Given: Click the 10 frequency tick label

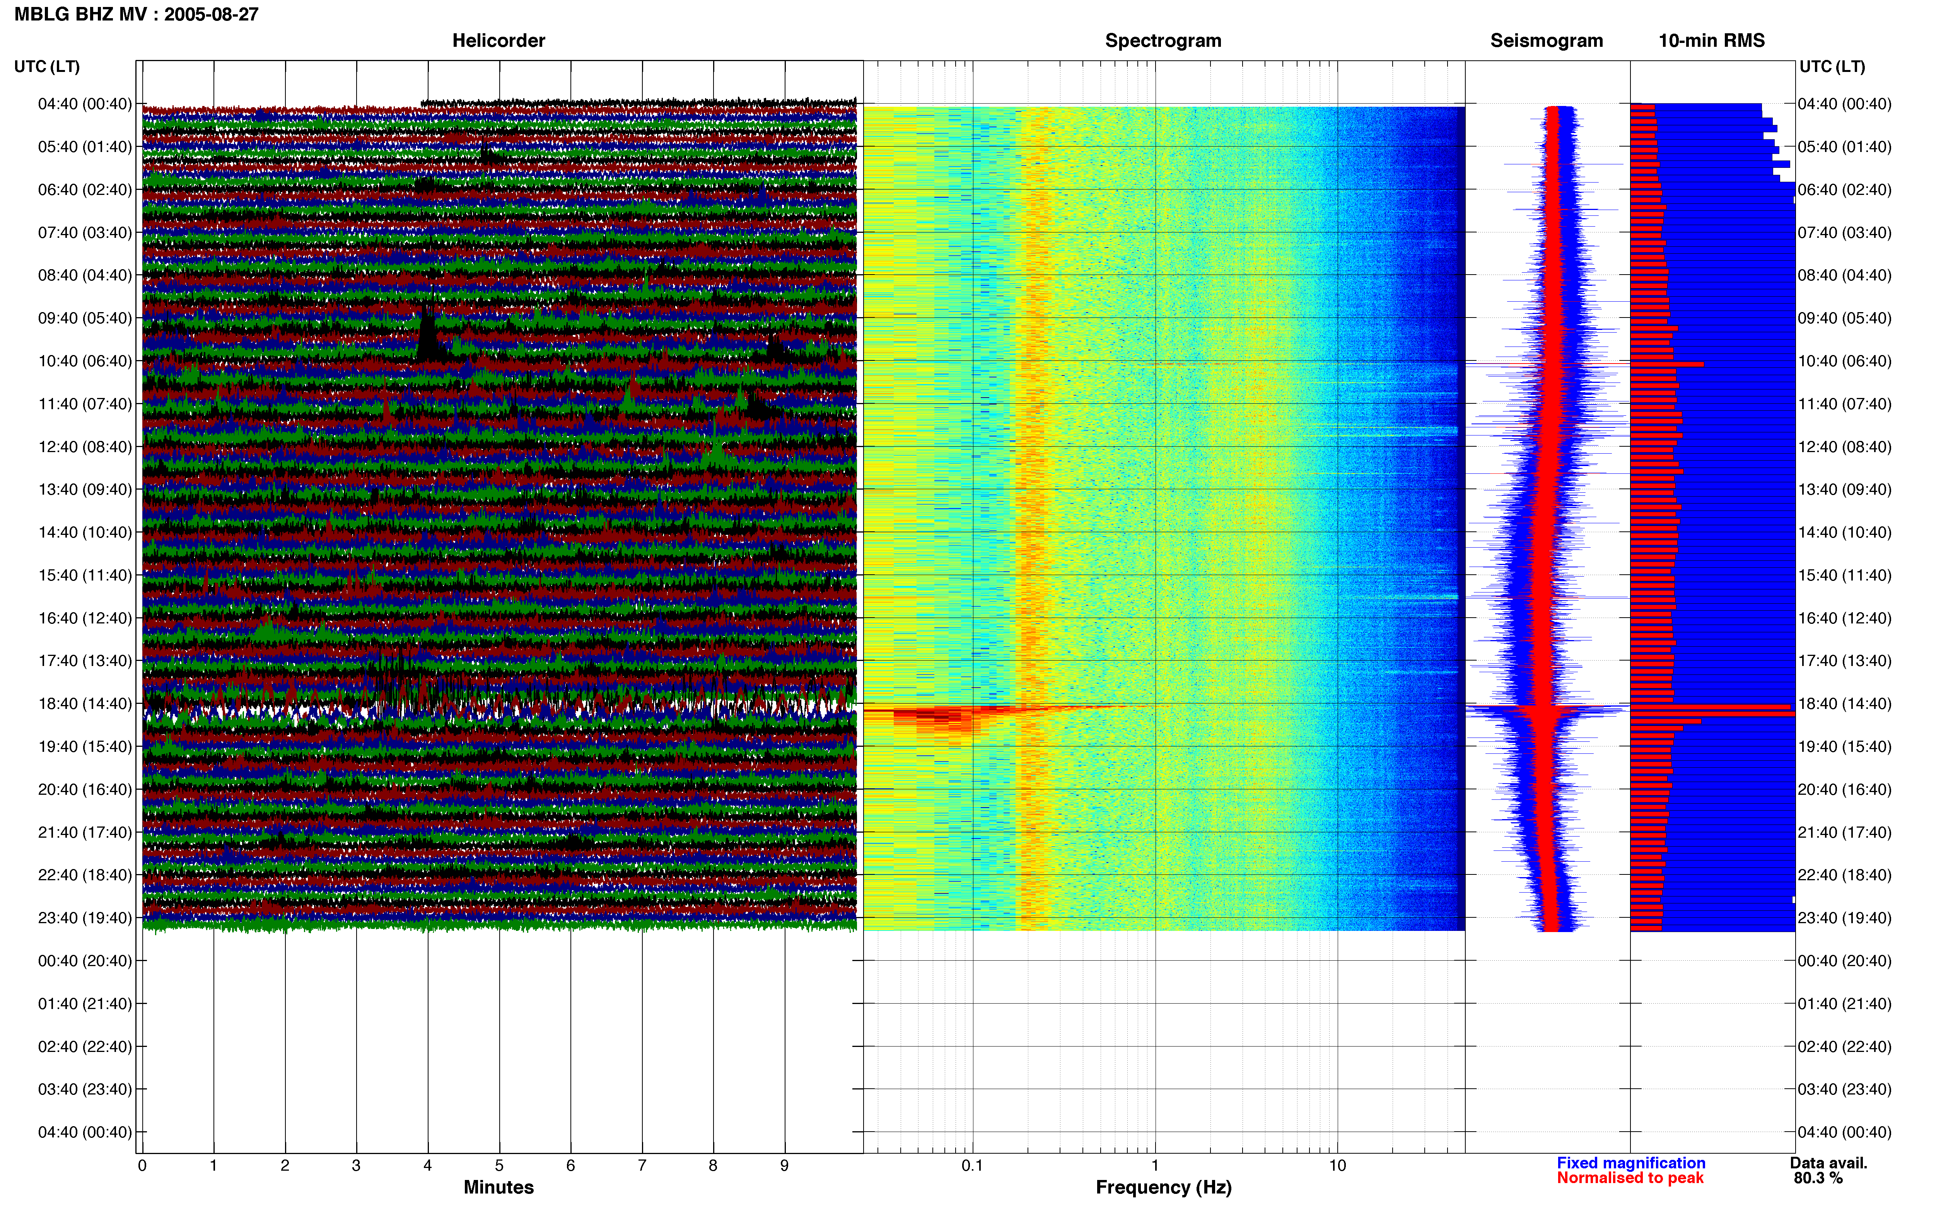Looking at the screenshot, I should tap(1337, 1166).
